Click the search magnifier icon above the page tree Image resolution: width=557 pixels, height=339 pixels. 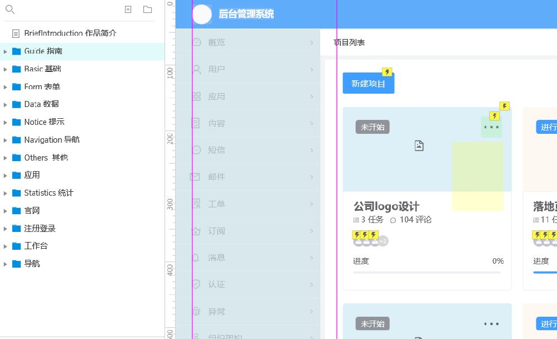point(10,10)
